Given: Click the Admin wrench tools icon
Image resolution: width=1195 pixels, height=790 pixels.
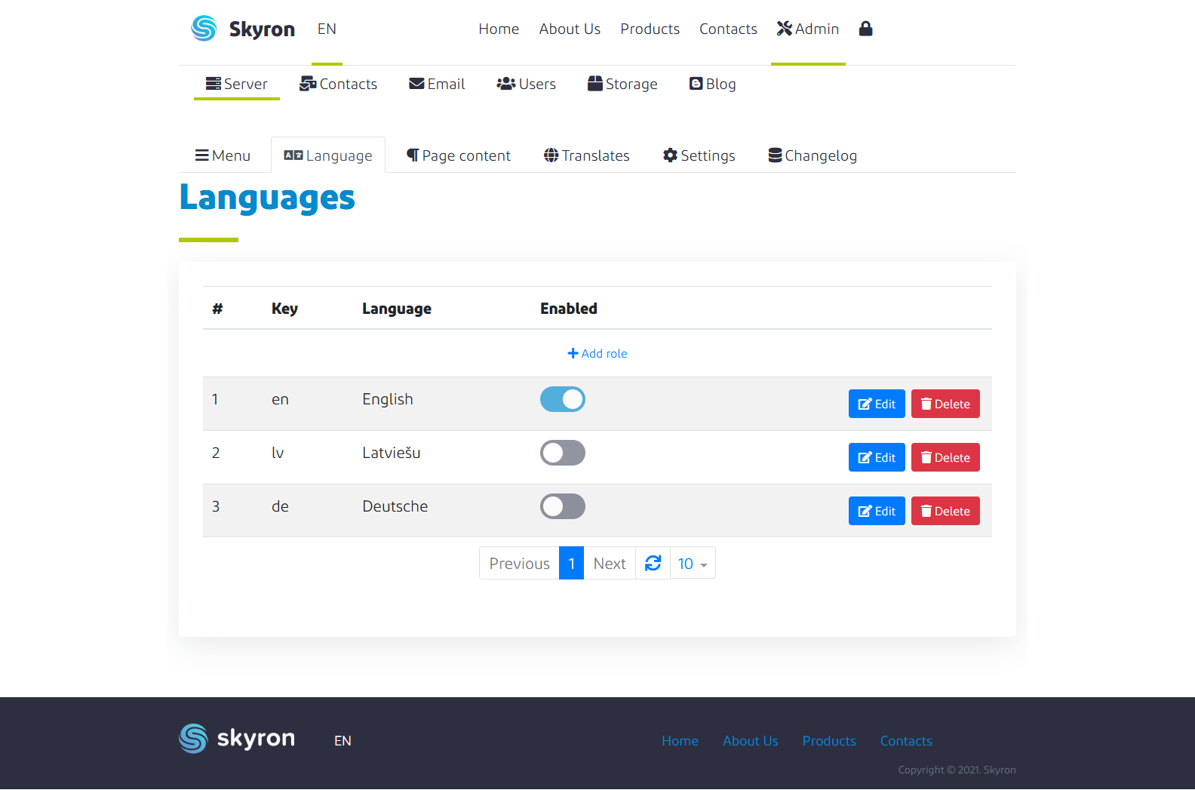Looking at the screenshot, I should click(x=785, y=29).
